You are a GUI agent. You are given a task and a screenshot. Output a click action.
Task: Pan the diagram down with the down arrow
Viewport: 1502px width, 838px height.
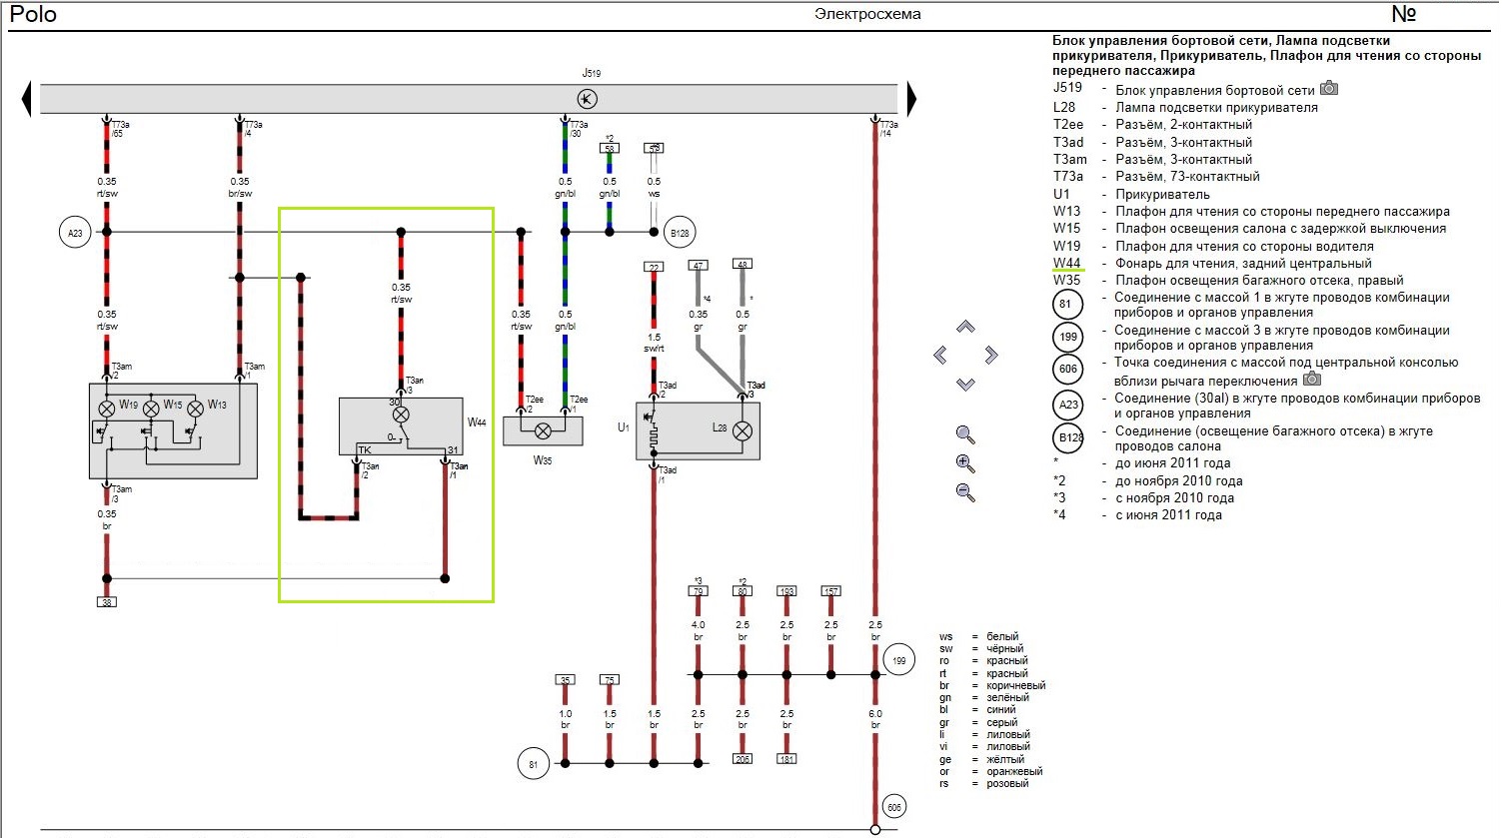pyautogui.click(x=965, y=384)
